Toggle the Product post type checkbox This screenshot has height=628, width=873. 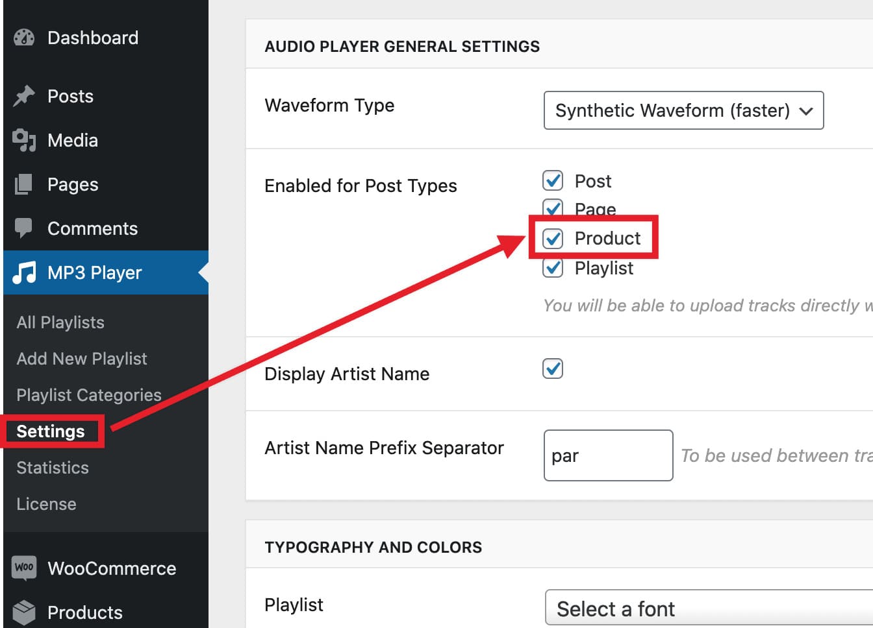point(553,239)
